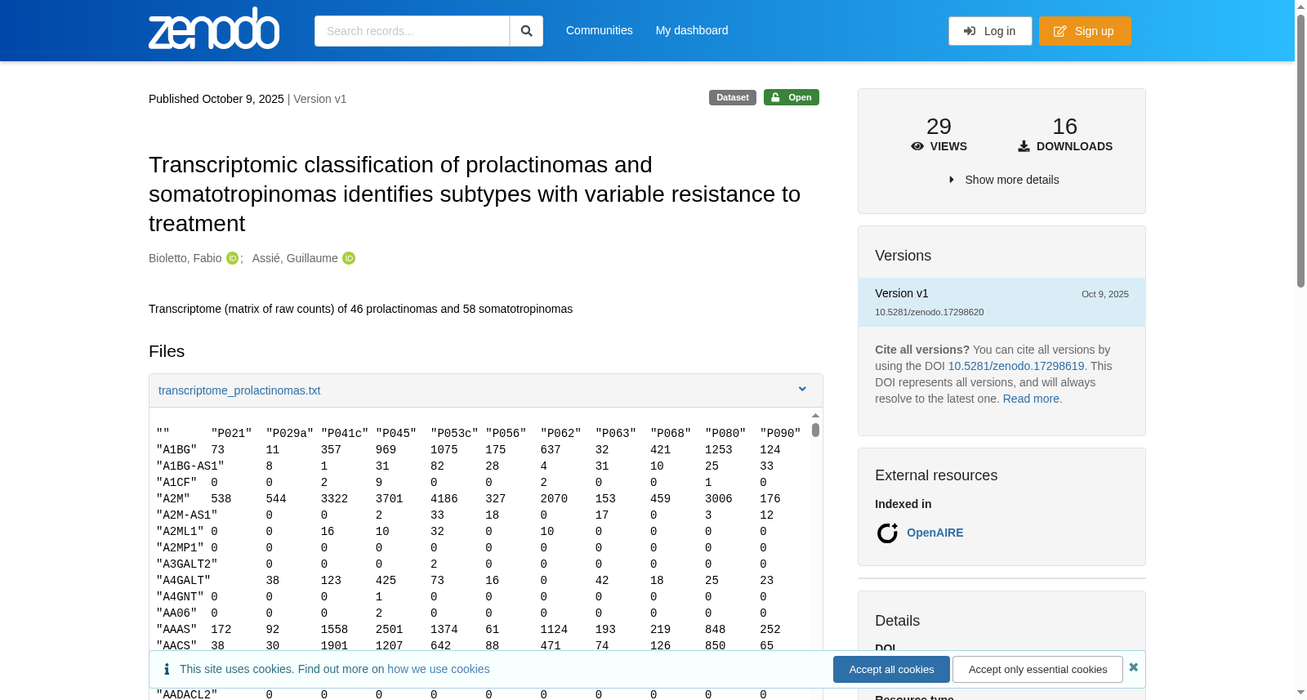
Task: Open the Communities menu item
Action: tap(600, 30)
